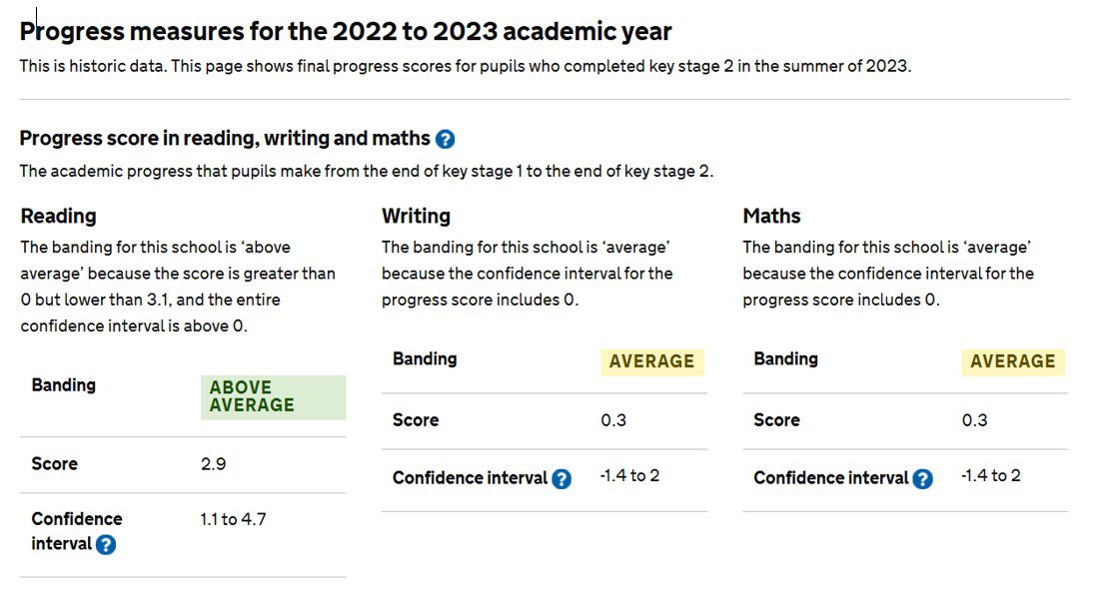Screen dimensions: 1110x604
Task: Click Maths confidence interval -1.4 to 2
Action: [x=990, y=475]
